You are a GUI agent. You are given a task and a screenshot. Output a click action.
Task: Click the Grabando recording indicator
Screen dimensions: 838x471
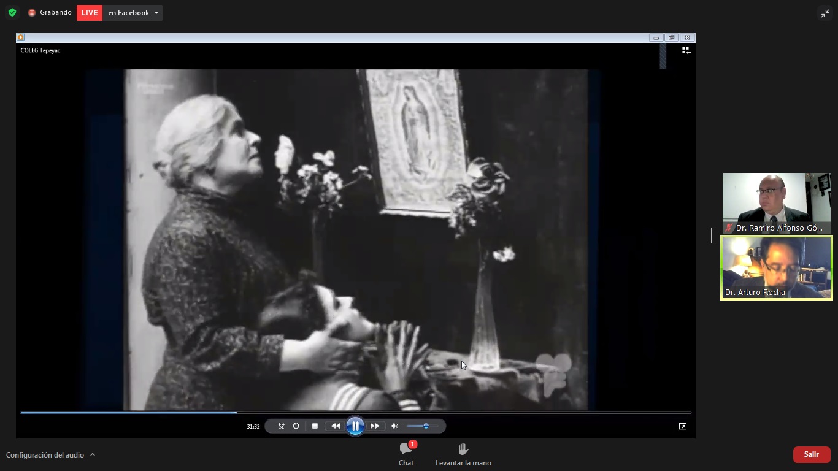[x=50, y=12]
